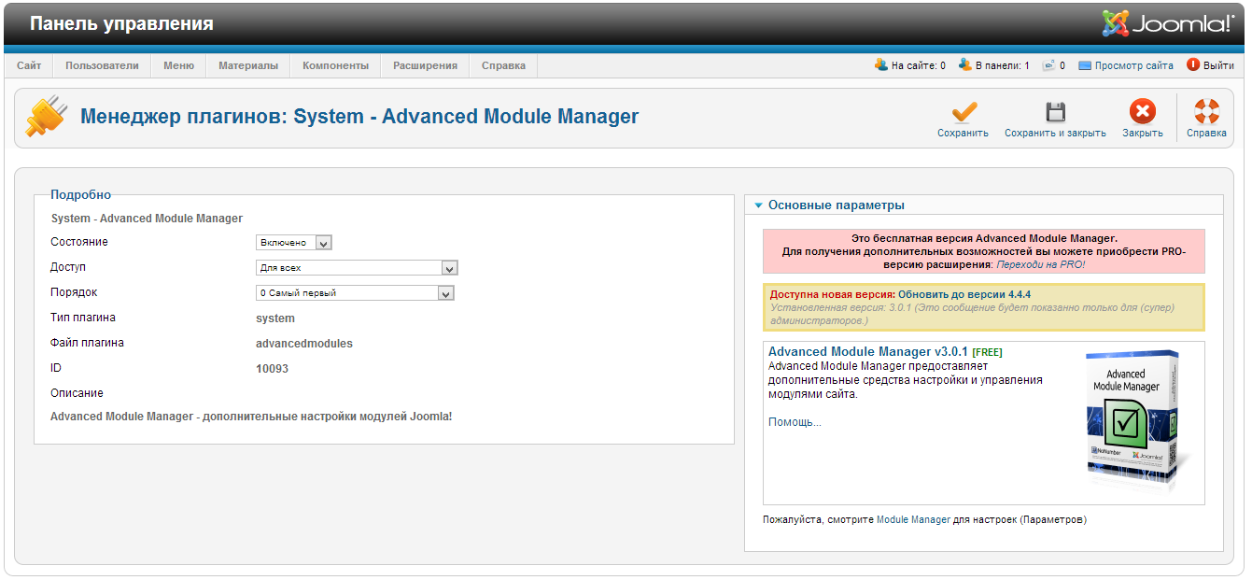The image size is (1252, 580).
Task: Click the Save checkmark icon
Action: point(964,112)
